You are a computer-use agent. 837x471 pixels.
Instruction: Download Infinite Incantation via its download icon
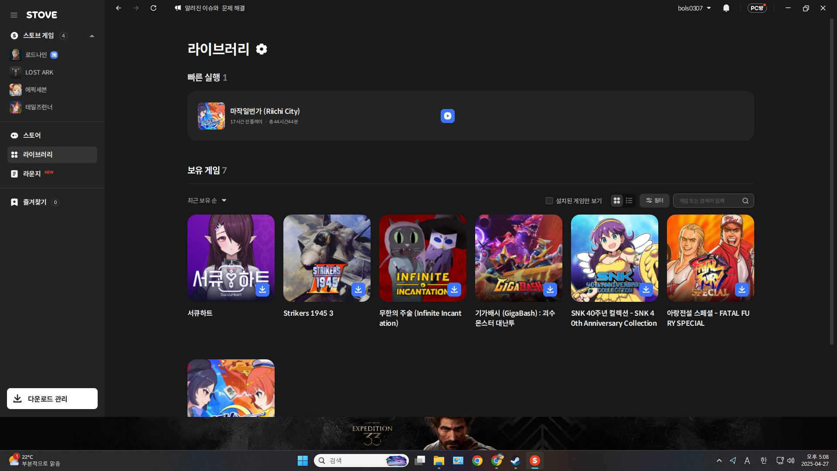pyautogui.click(x=454, y=289)
